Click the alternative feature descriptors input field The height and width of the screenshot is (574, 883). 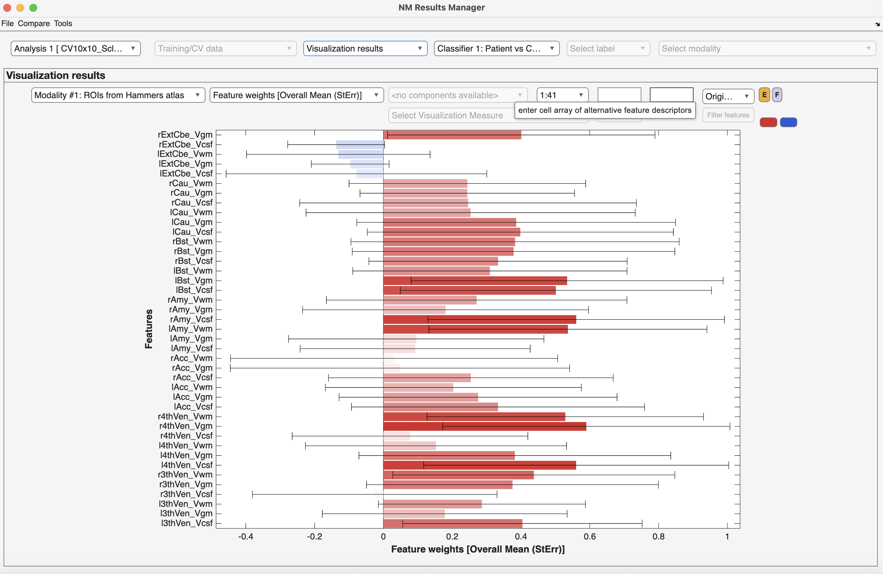point(671,95)
